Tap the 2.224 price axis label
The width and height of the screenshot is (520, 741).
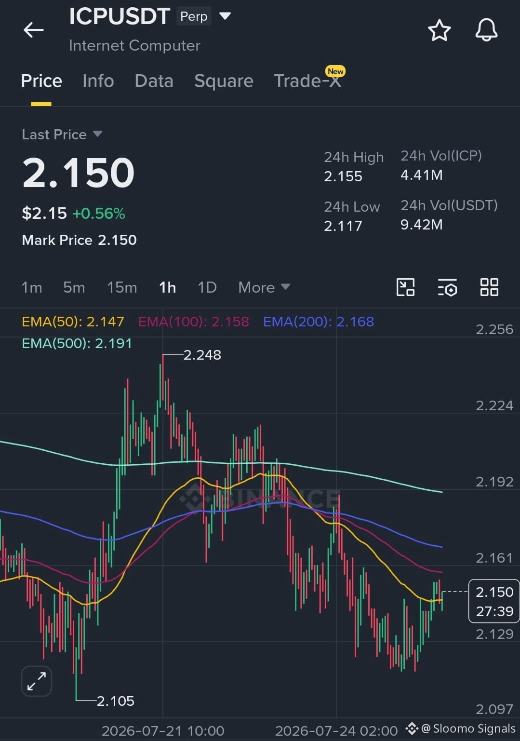pos(494,405)
